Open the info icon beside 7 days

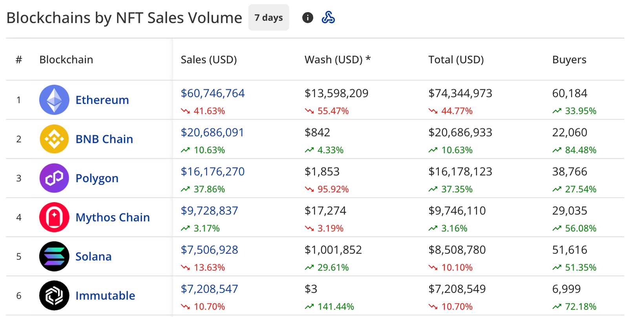(x=308, y=18)
